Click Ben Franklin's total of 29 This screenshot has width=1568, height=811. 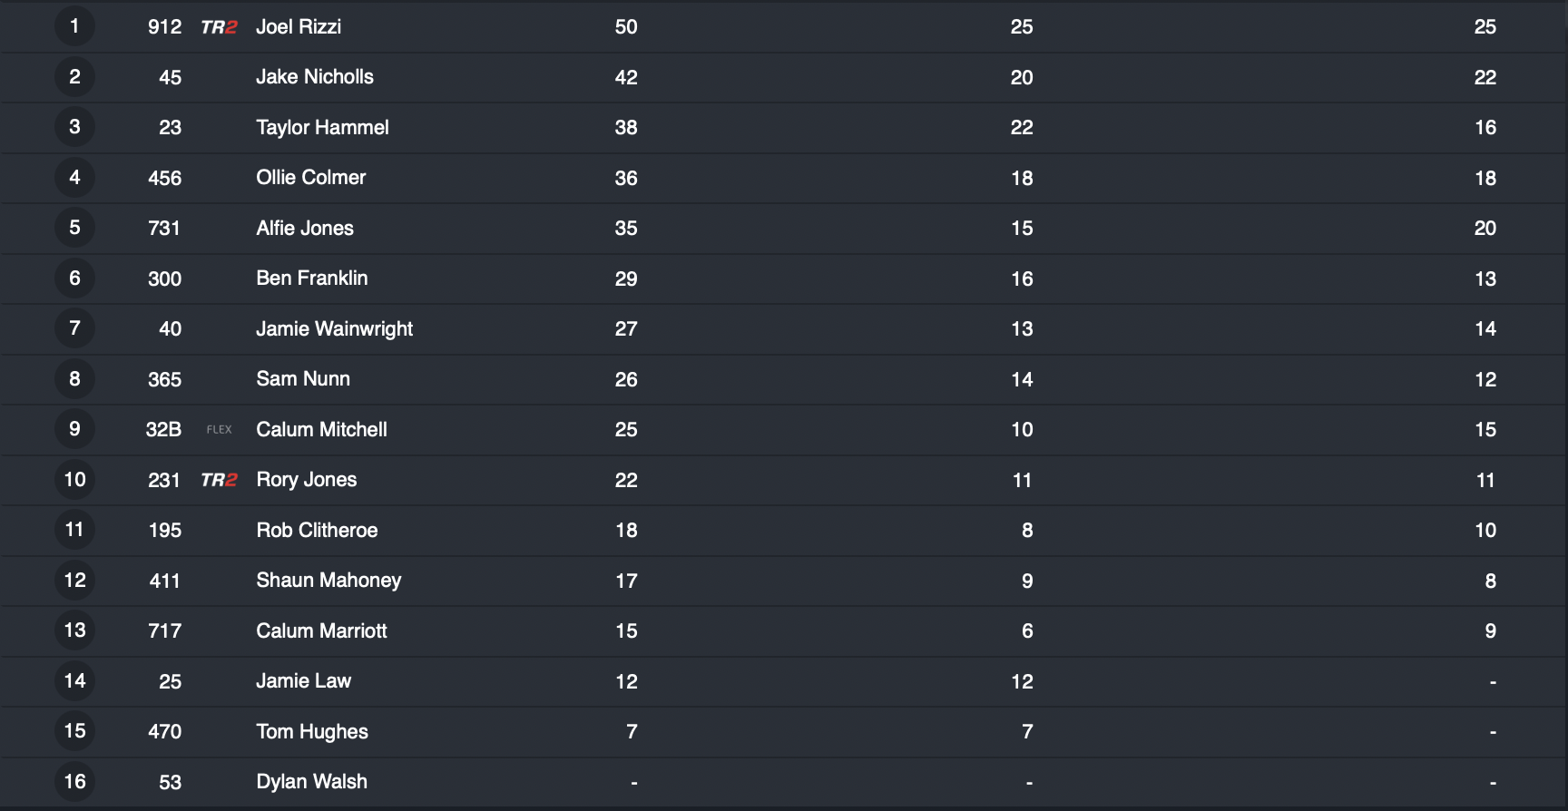[626, 279]
